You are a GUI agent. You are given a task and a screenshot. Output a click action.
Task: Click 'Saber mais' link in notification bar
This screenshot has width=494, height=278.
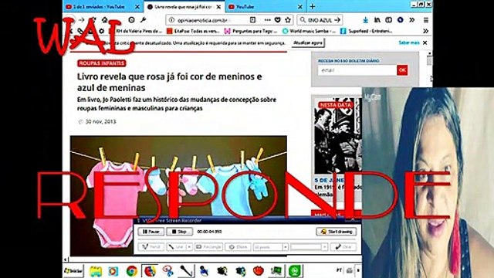click(x=409, y=42)
